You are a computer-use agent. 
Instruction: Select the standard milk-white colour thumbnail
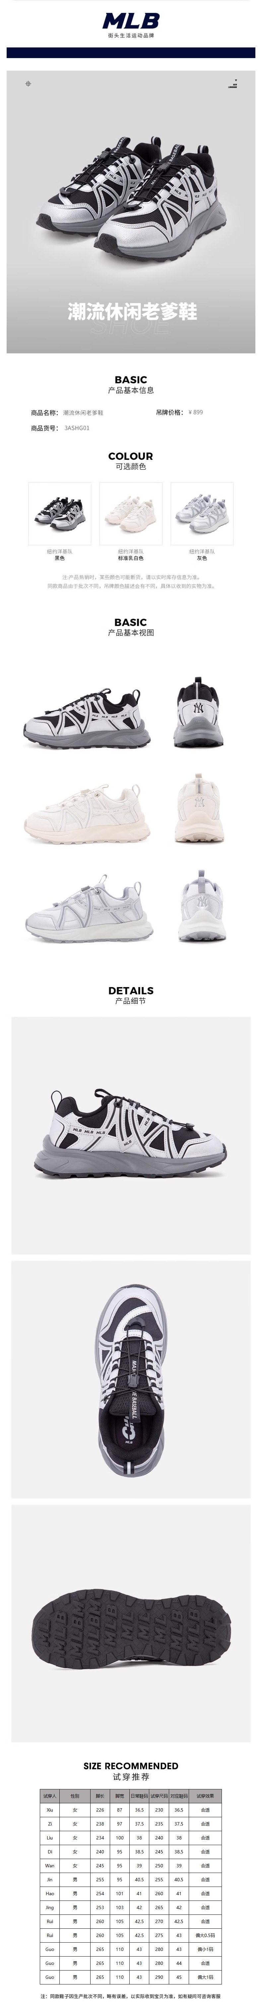pyautogui.click(x=130, y=513)
